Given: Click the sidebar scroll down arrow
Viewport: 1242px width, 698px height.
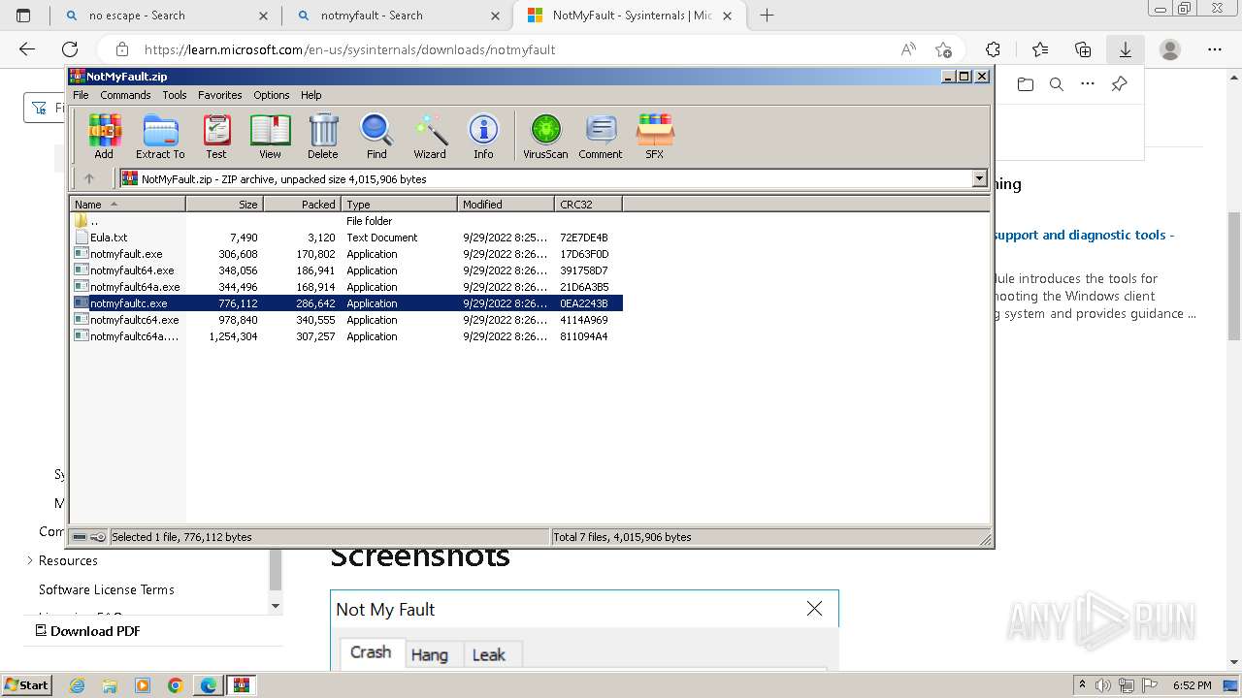Looking at the screenshot, I should (x=276, y=606).
